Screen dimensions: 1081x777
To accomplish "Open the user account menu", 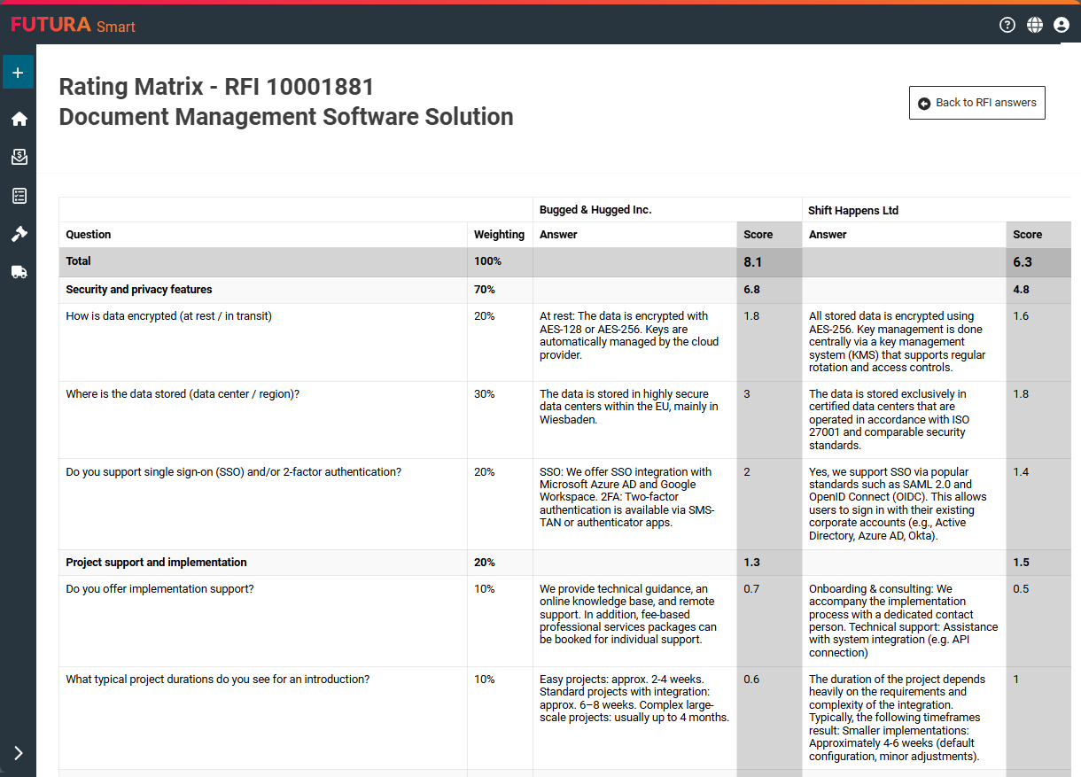I will pos(1062,25).
